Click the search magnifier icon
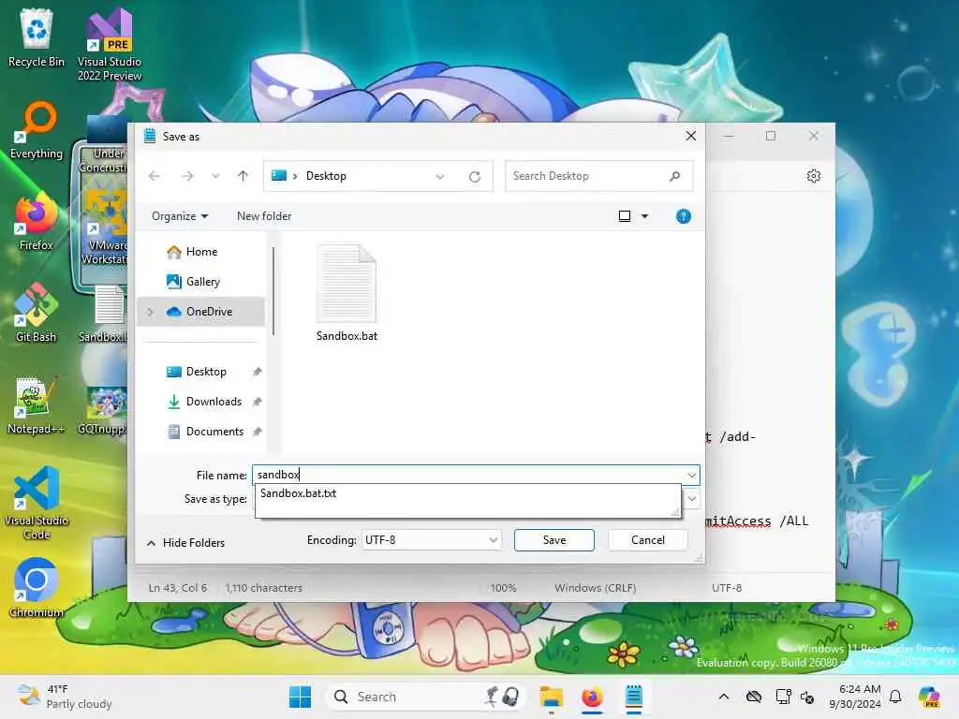The height and width of the screenshot is (719, 959). tap(674, 176)
